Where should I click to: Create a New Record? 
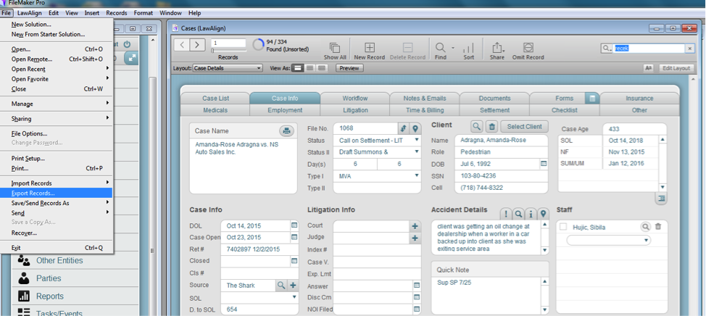369,47
